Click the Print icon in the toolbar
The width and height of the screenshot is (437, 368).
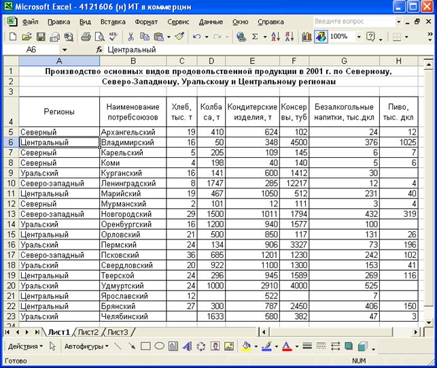click(86, 37)
